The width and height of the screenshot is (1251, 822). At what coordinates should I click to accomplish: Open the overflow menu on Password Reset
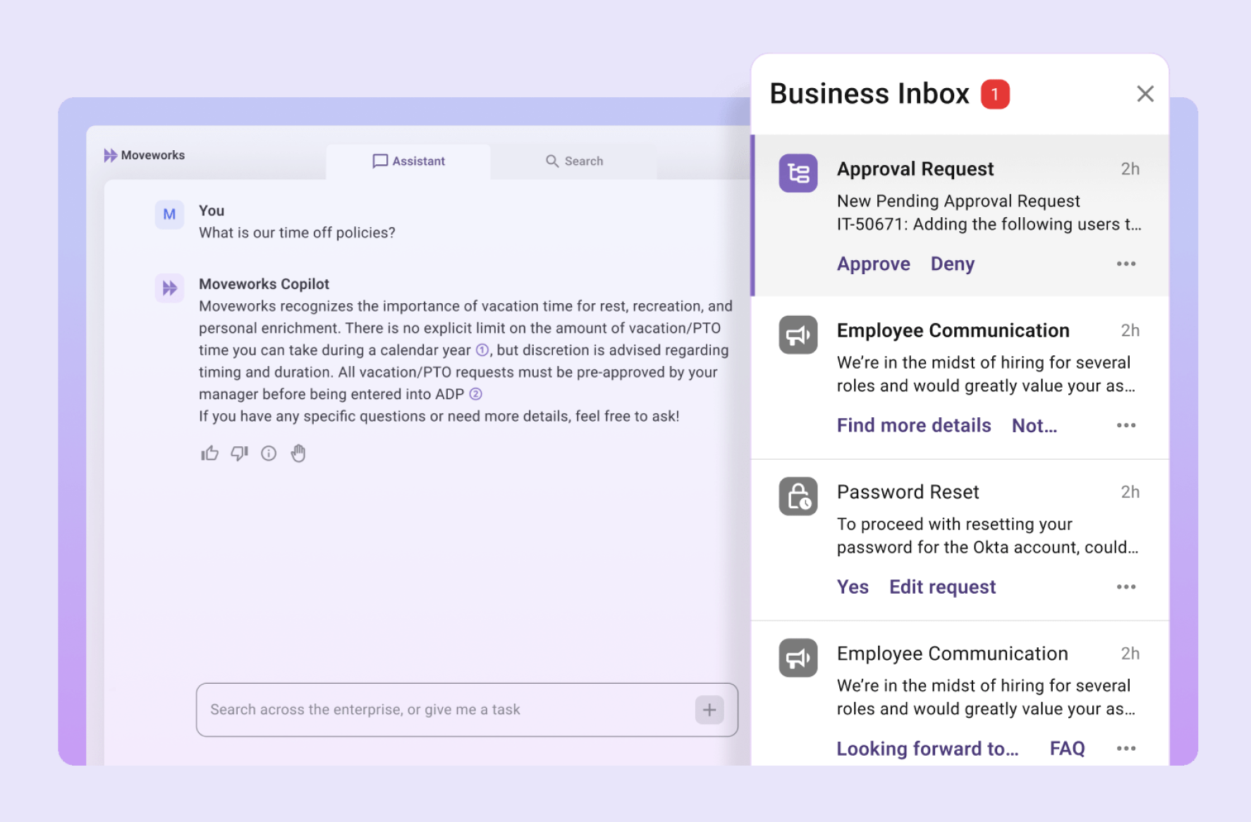(1126, 587)
